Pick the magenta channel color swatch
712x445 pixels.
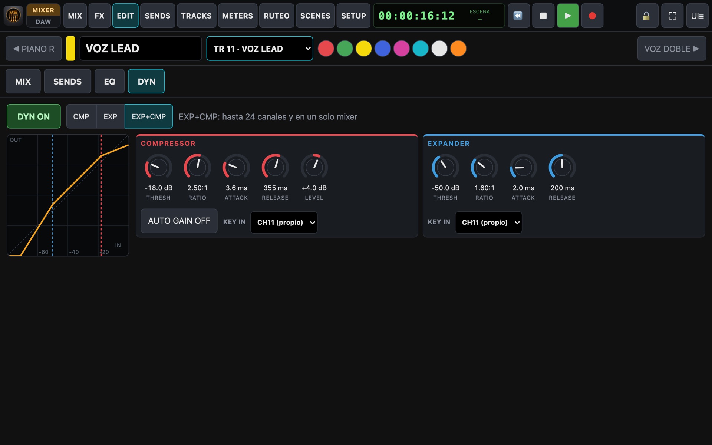402,49
